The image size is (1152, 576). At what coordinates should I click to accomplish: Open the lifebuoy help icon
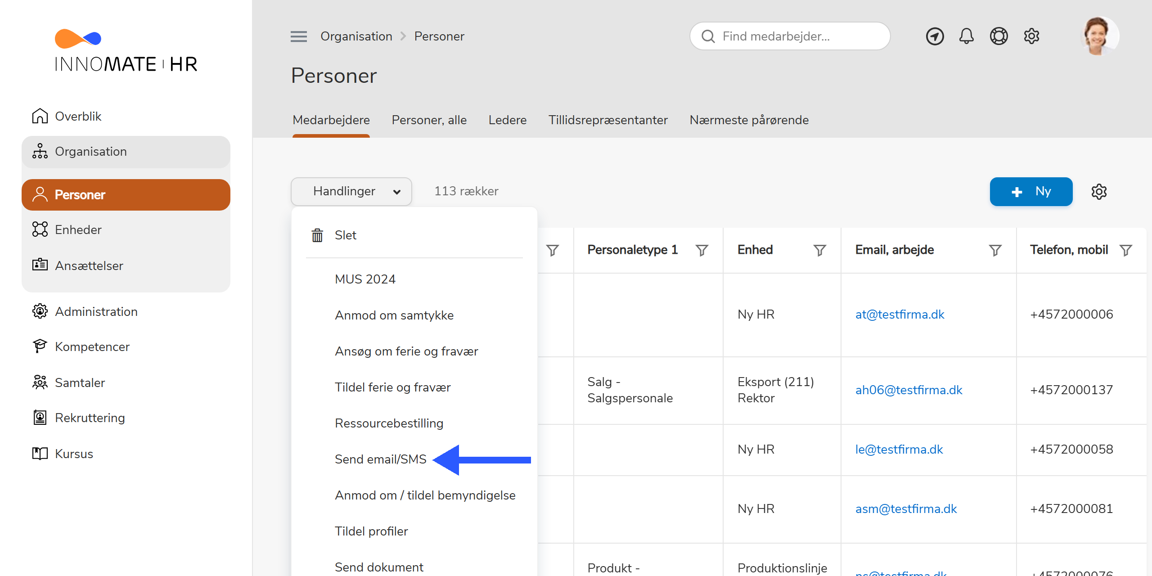coord(999,36)
